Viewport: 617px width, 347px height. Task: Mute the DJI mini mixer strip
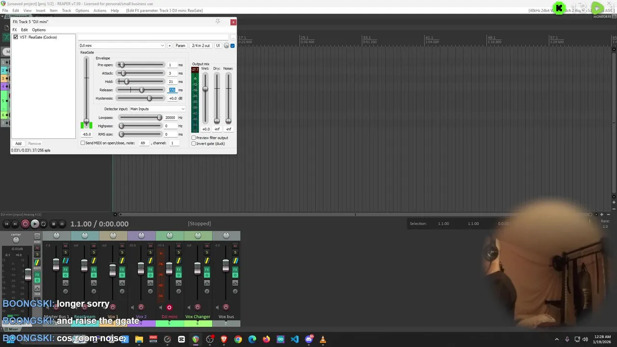[x=178, y=245]
